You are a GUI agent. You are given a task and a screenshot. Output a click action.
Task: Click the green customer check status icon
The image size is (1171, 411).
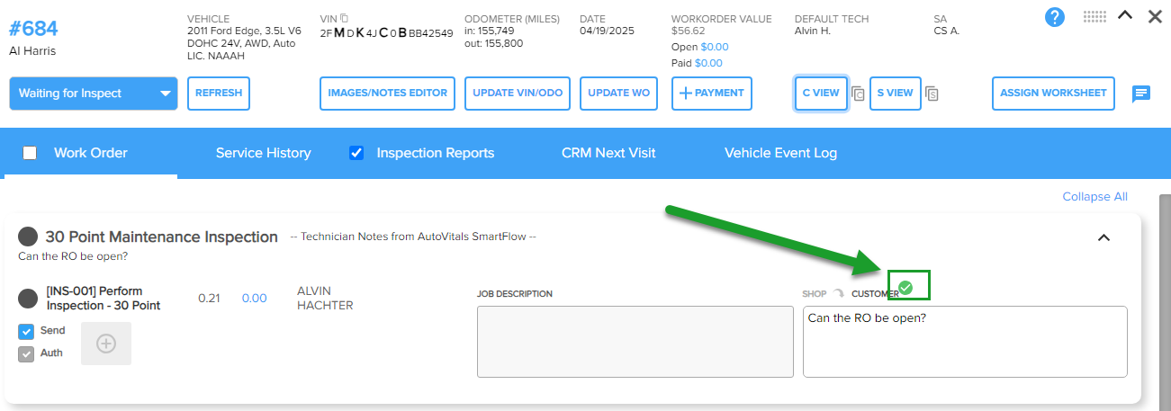click(x=906, y=287)
